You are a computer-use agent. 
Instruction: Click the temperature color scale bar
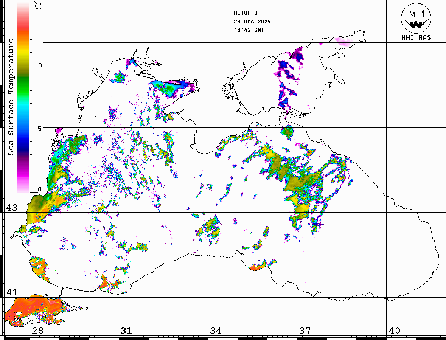[x=22, y=98]
